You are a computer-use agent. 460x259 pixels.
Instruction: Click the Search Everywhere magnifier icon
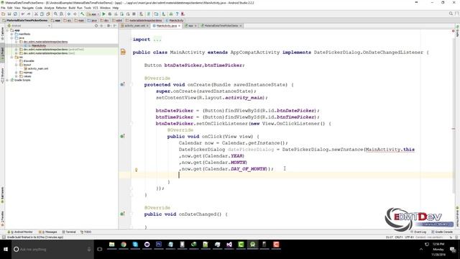pos(451,14)
